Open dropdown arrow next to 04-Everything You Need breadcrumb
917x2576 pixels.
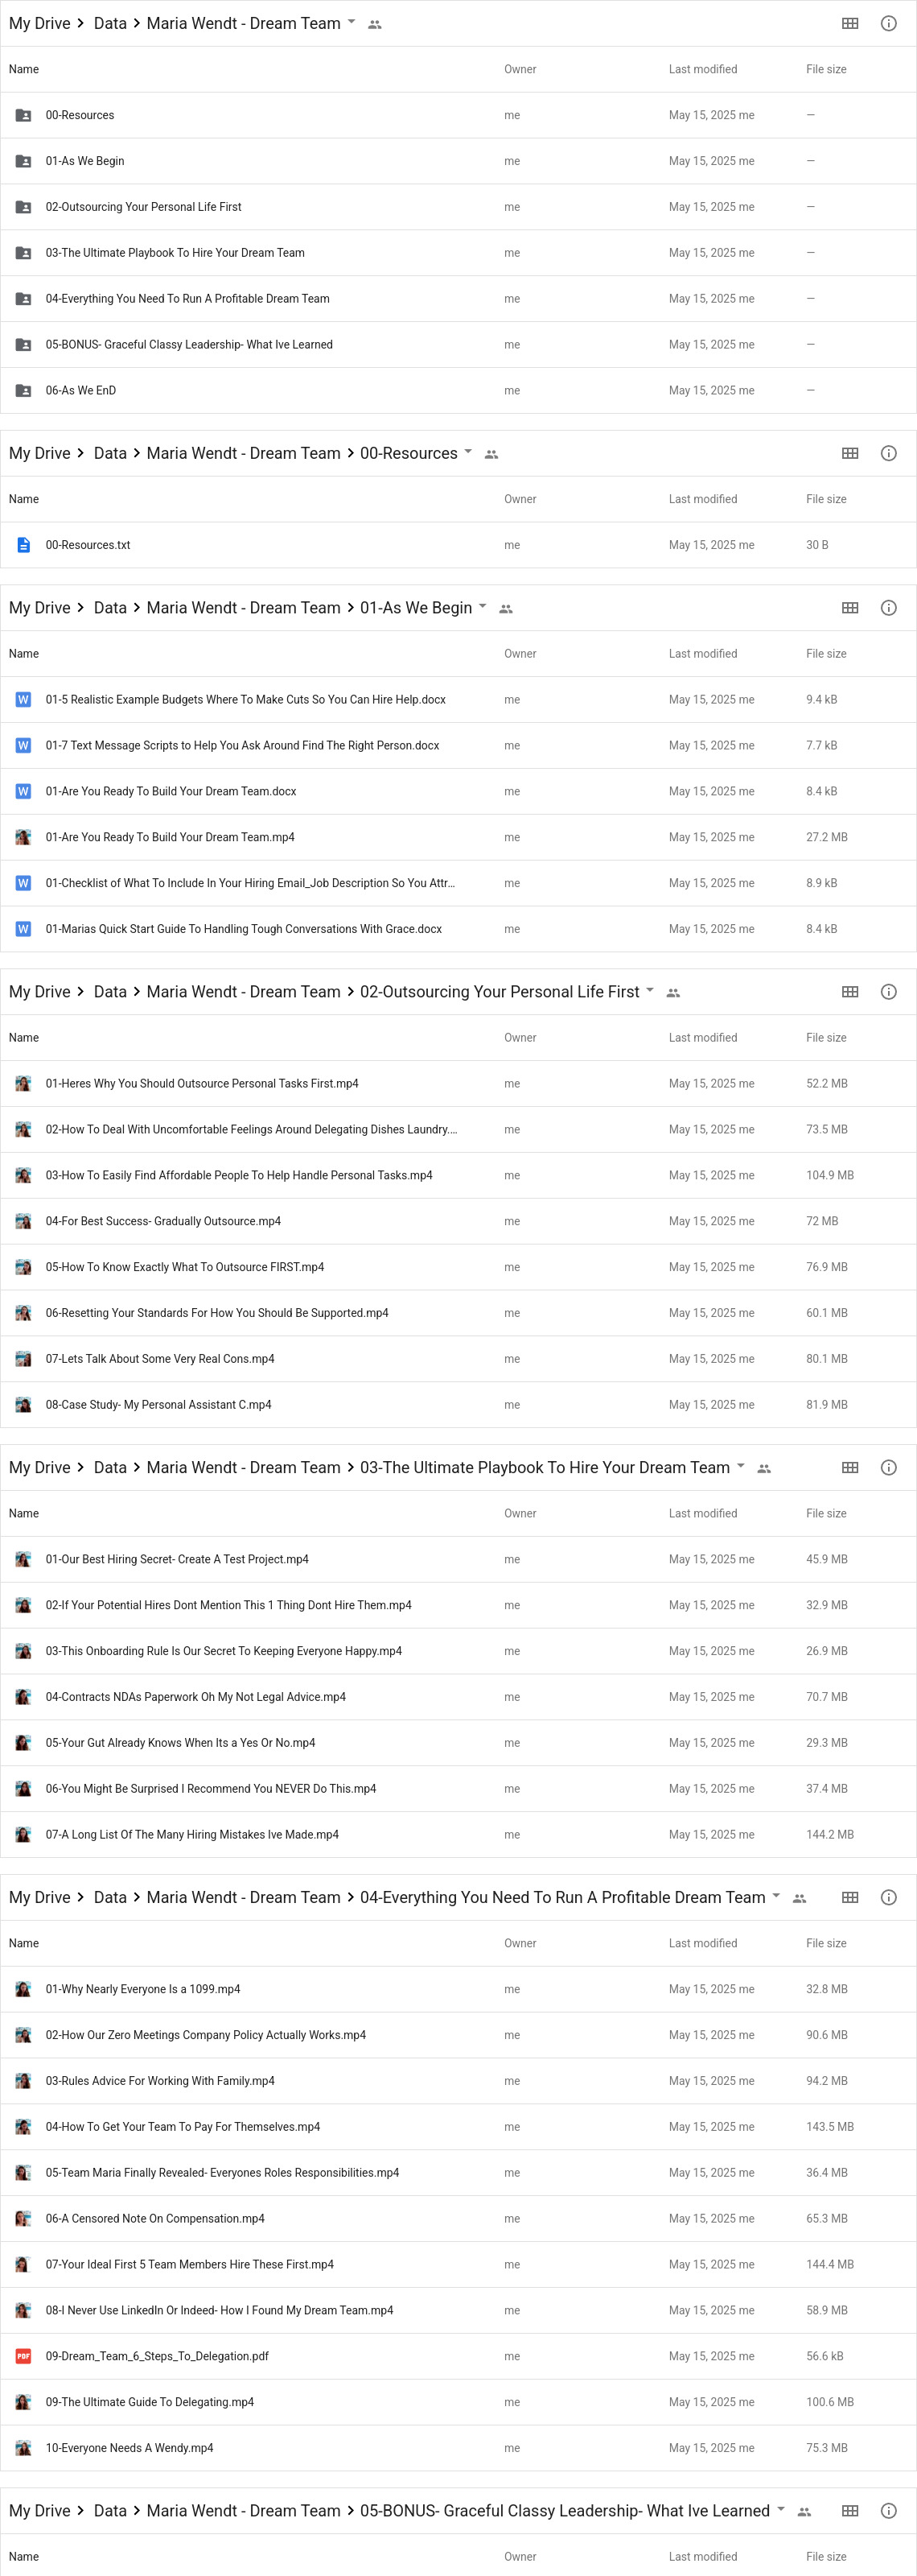coord(776,1897)
